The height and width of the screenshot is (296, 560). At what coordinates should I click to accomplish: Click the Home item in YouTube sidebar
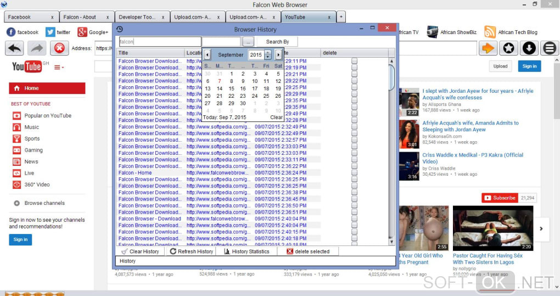47,88
